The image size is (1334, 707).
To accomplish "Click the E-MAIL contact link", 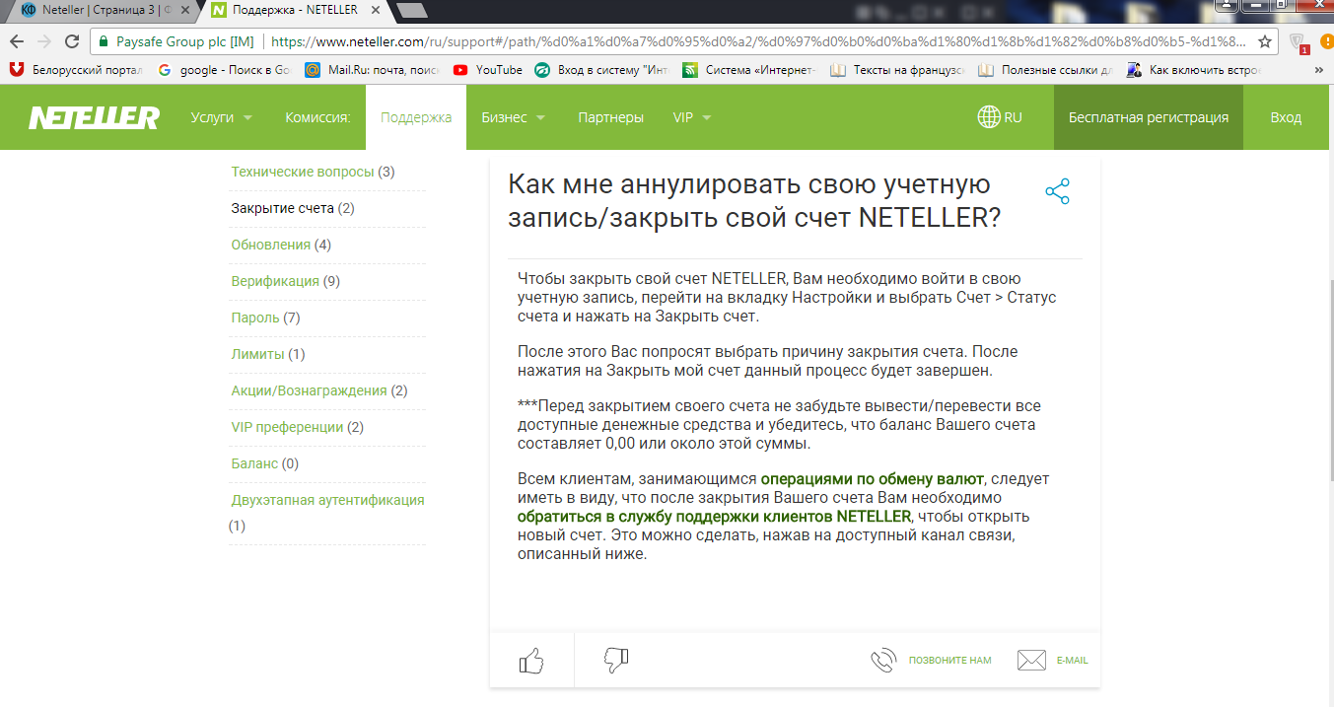I will pyautogui.click(x=1073, y=661).
